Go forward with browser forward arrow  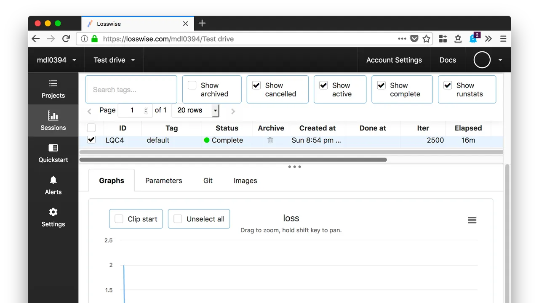51,39
